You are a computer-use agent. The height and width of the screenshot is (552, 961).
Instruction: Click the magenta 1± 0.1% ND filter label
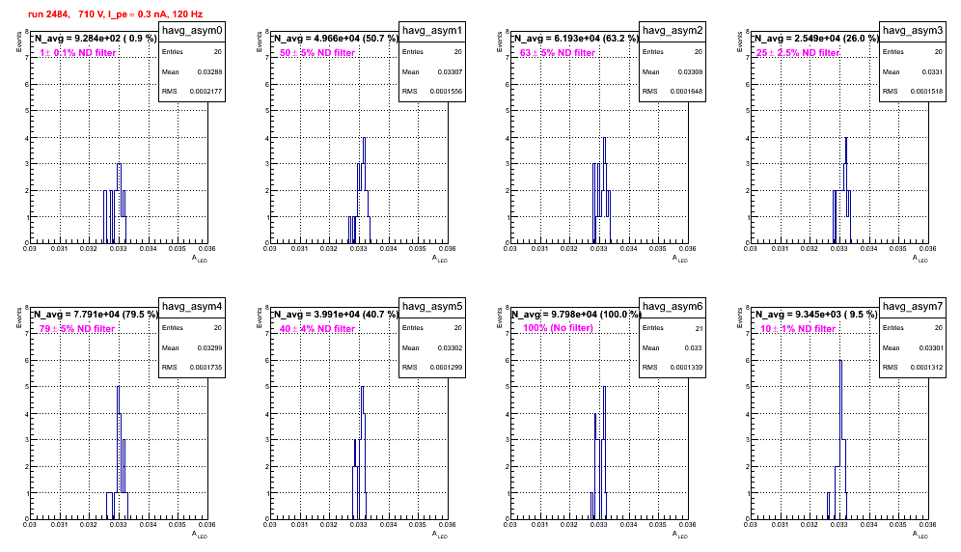click(x=78, y=53)
